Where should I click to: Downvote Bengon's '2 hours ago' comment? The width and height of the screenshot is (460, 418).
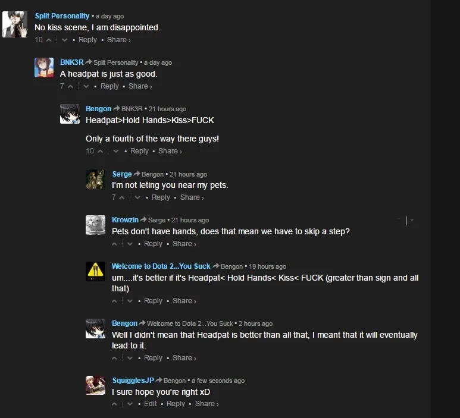tap(130, 358)
